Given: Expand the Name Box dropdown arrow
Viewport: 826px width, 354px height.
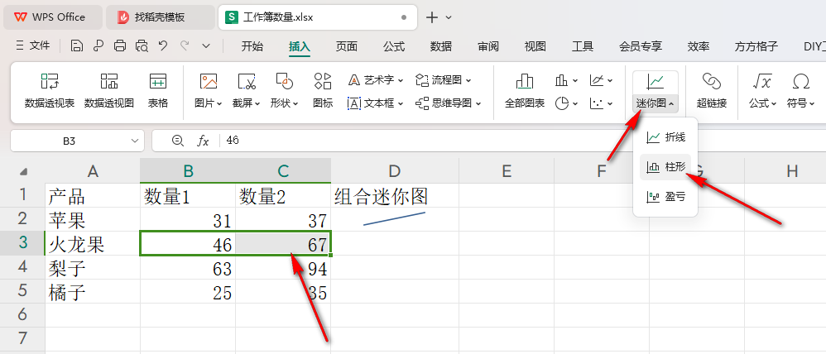Looking at the screenshot, I should [x=134, y=141].
